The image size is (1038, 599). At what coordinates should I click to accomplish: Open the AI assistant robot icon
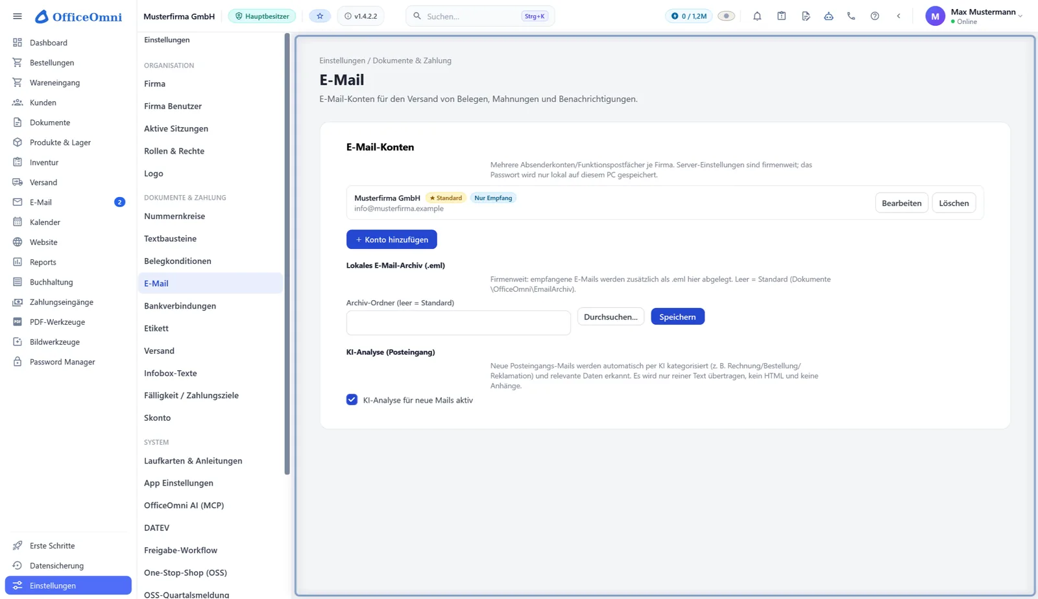pyautogui.click(x=828, y=16)
